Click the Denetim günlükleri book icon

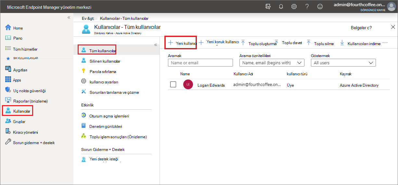click(x=84, y=126)
